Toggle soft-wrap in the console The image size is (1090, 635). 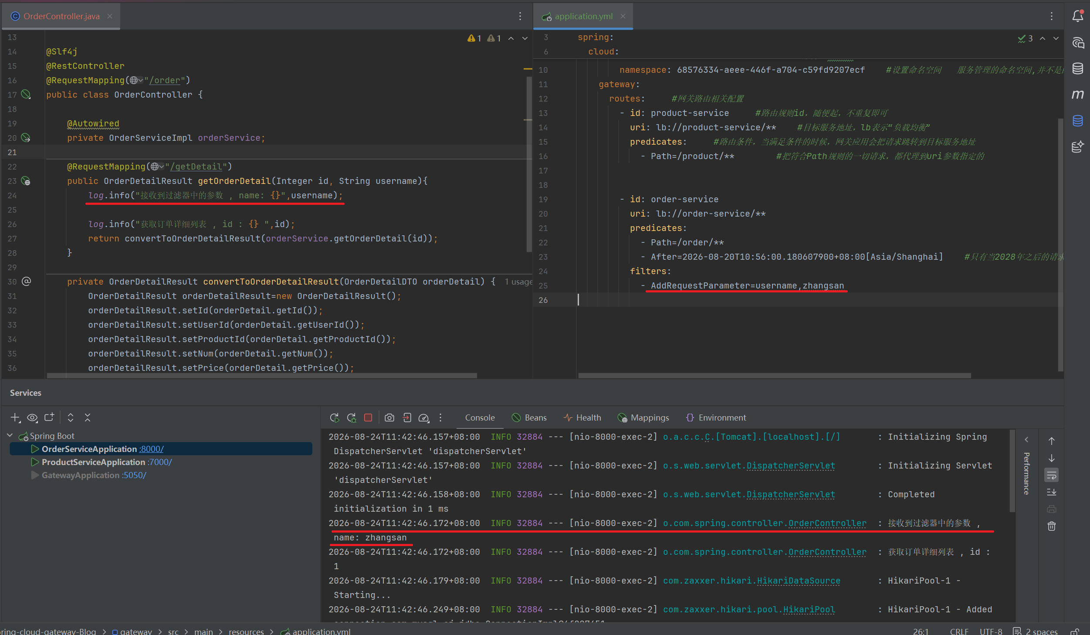1052,475
